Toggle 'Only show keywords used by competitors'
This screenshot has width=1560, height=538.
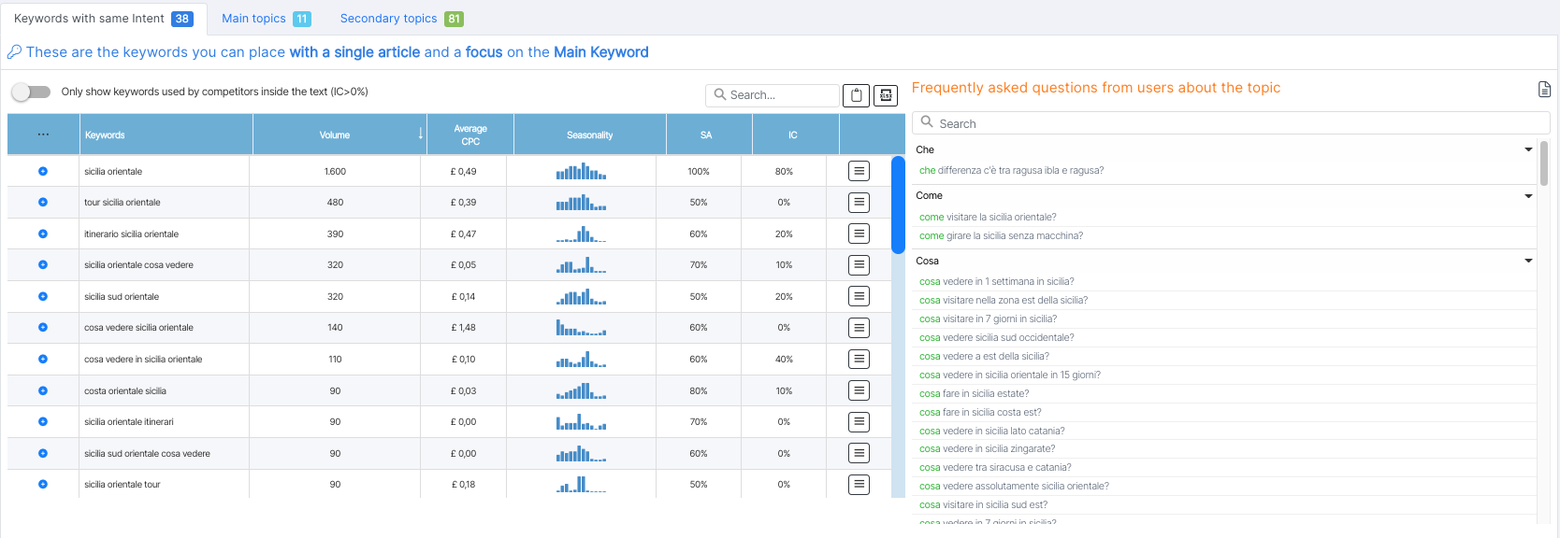click(x=31, y=92)
